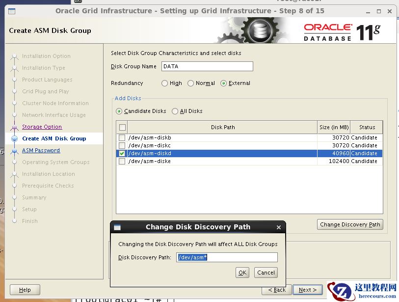The width and height of the screenshot is (399, 302).
Task: Select External redundancy option
Action: [223, 83]
